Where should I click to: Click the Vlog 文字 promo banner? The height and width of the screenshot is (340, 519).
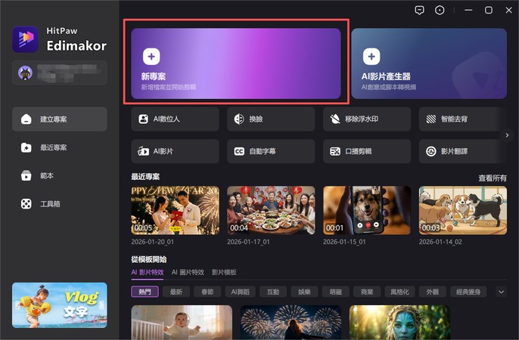(x=60, y=305)
